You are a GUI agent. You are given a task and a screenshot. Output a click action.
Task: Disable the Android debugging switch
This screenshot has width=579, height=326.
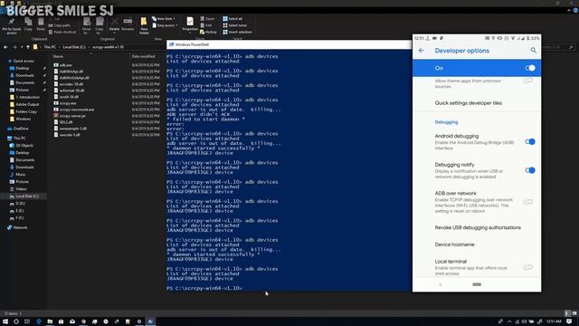tap(530, 141)
